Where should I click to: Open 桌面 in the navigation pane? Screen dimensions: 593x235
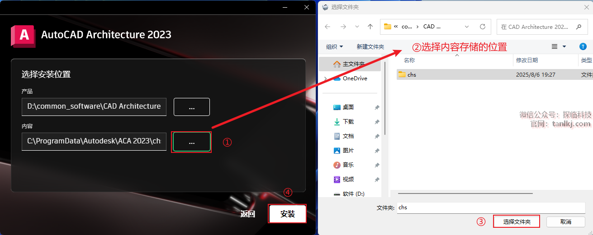(x=348, y=107)
